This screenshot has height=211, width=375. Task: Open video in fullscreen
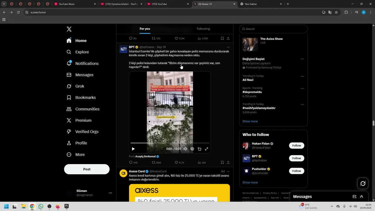click(207, 149)
